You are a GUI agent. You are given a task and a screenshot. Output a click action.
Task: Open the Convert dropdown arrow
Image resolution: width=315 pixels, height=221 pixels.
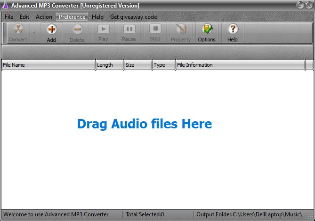click(x=34, y=33)
